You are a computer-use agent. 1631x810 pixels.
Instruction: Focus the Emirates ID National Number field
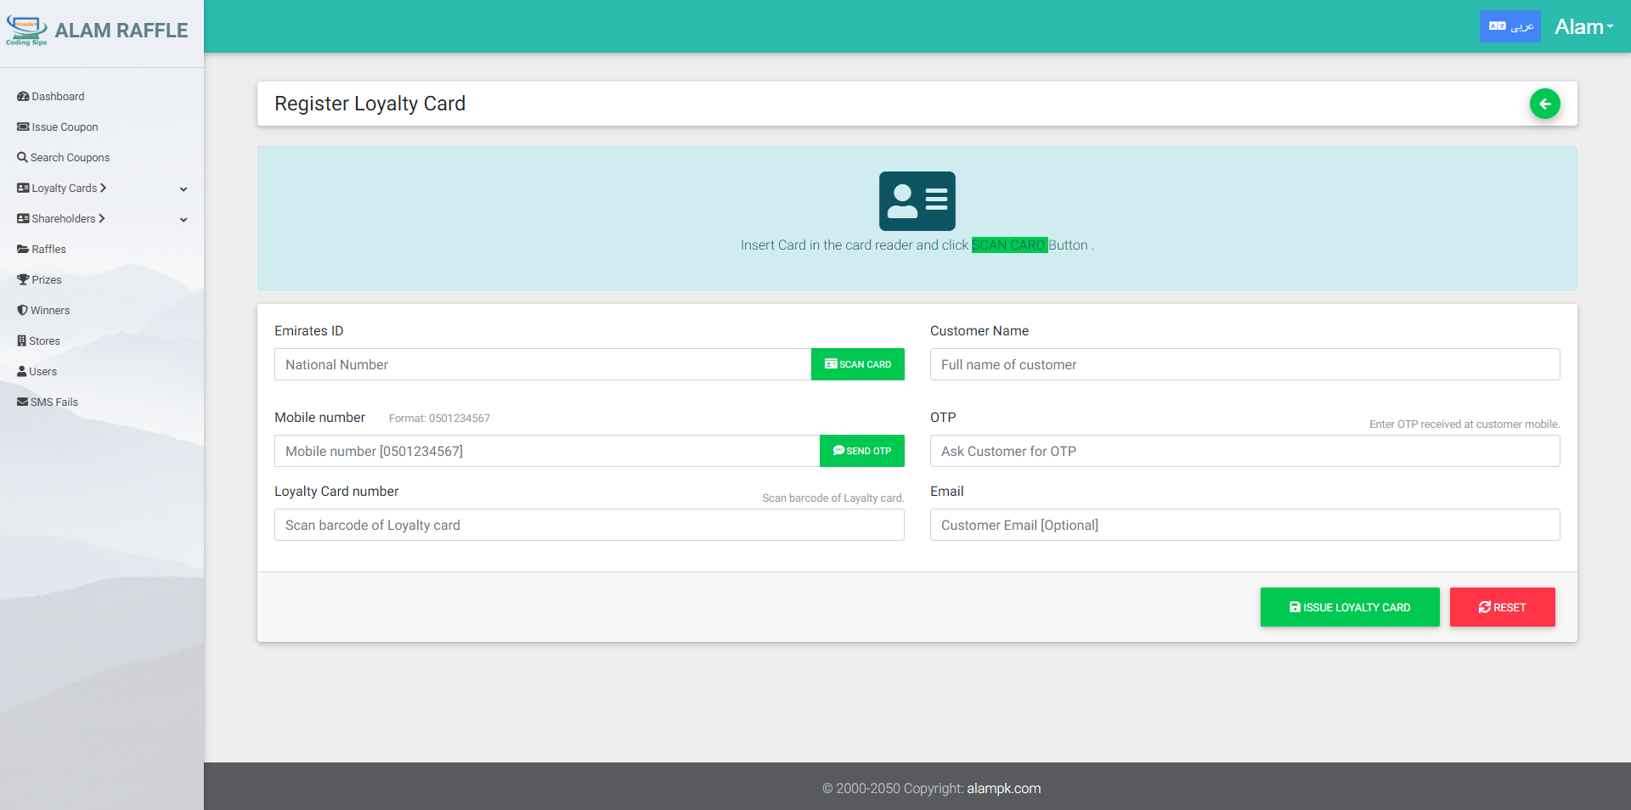pyautogui.click(x=542, y=365)
